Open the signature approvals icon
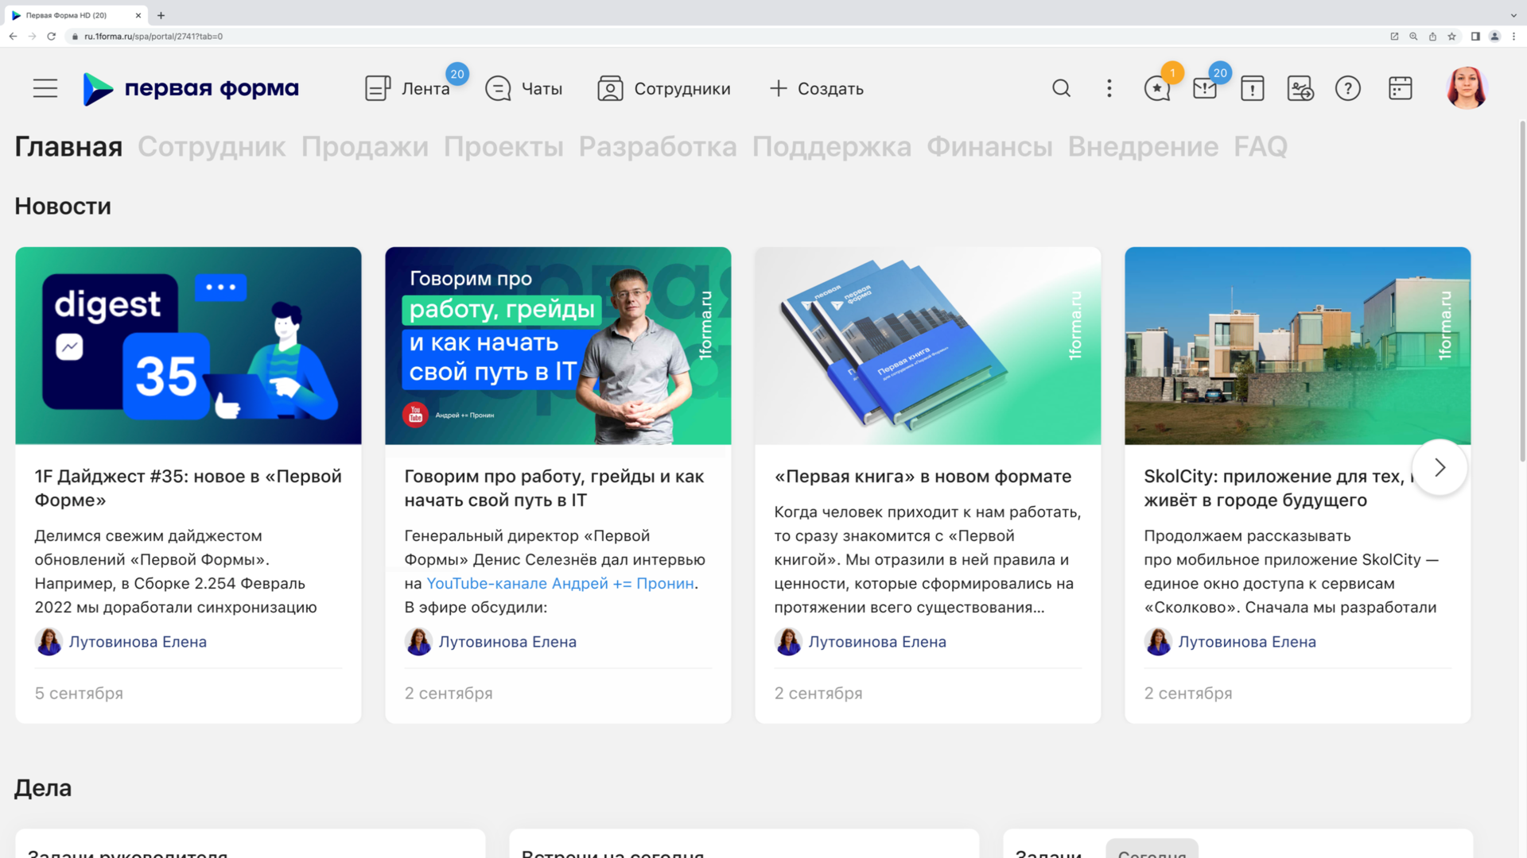This screenshot has width=1527, height=858. tap(1300, 88)
